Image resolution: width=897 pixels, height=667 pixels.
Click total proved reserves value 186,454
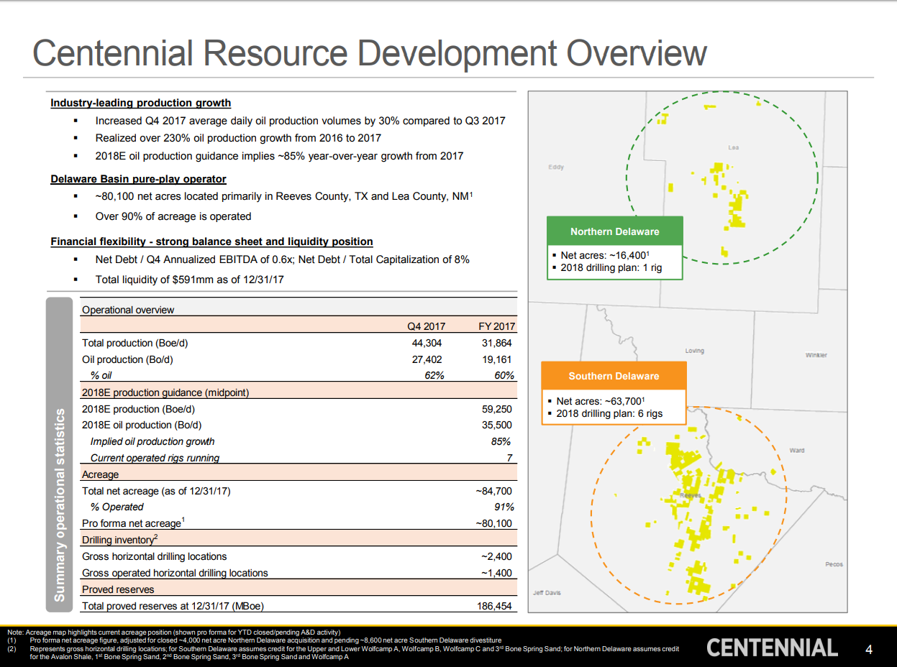495,606
